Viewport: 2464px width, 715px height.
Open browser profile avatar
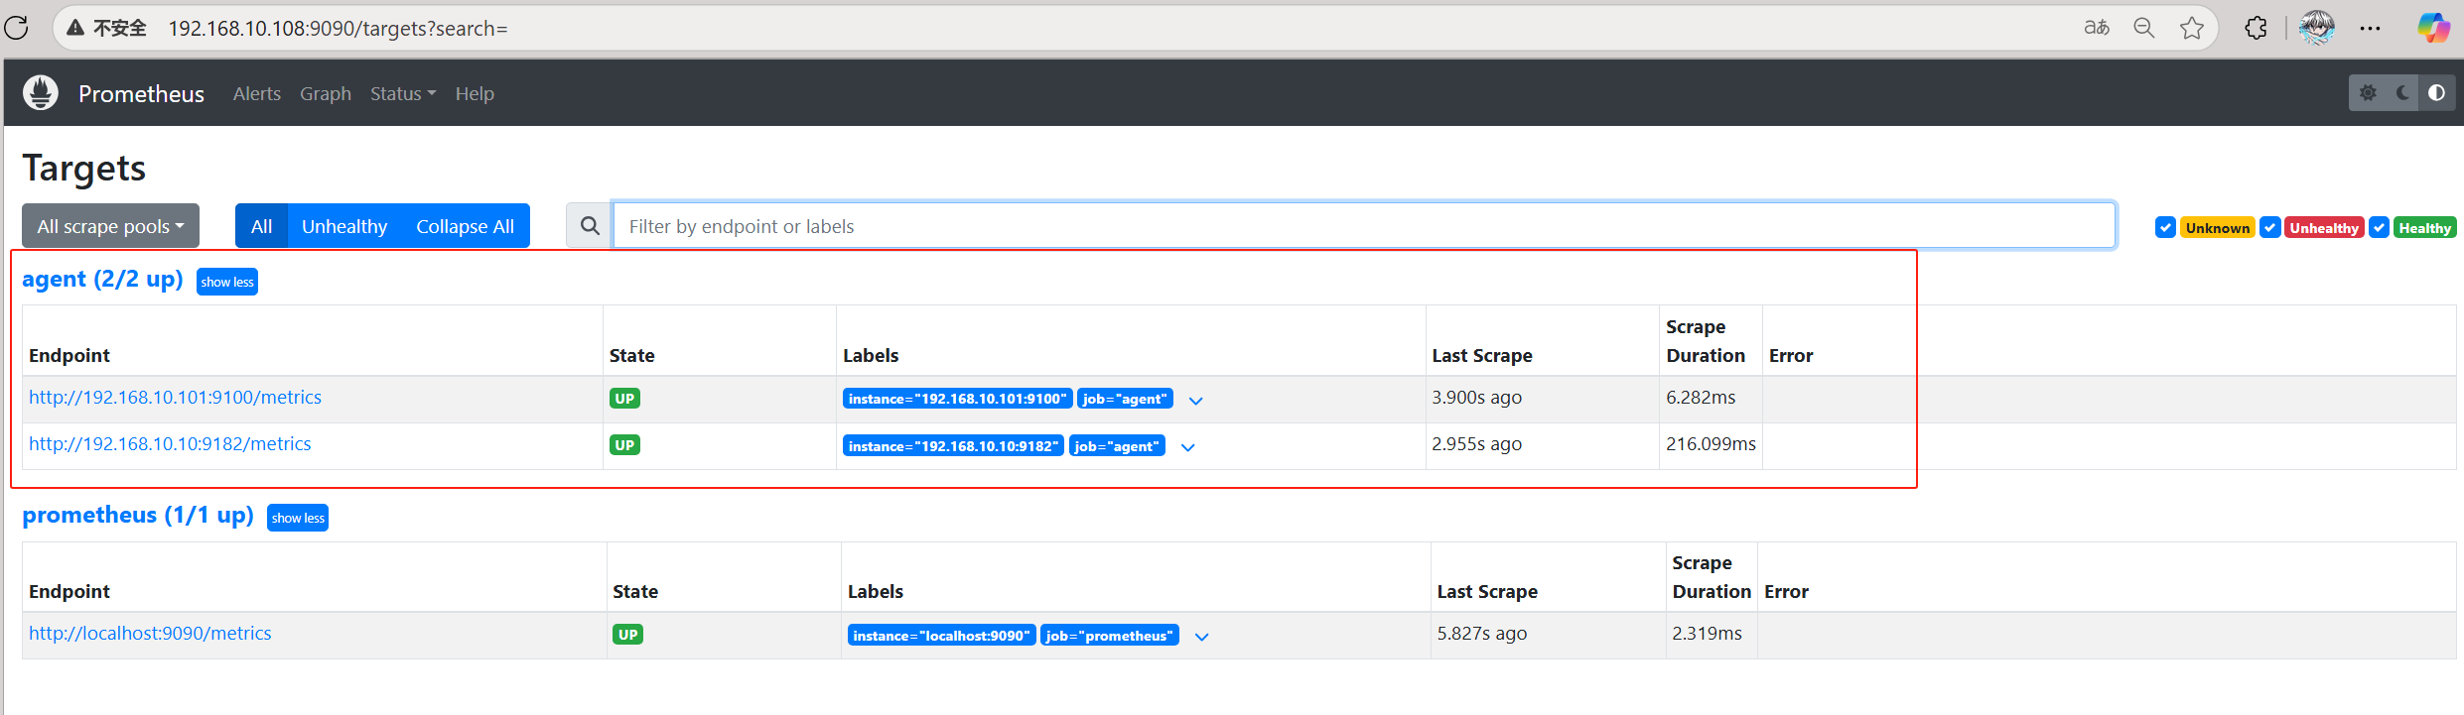click(2317, 28)
